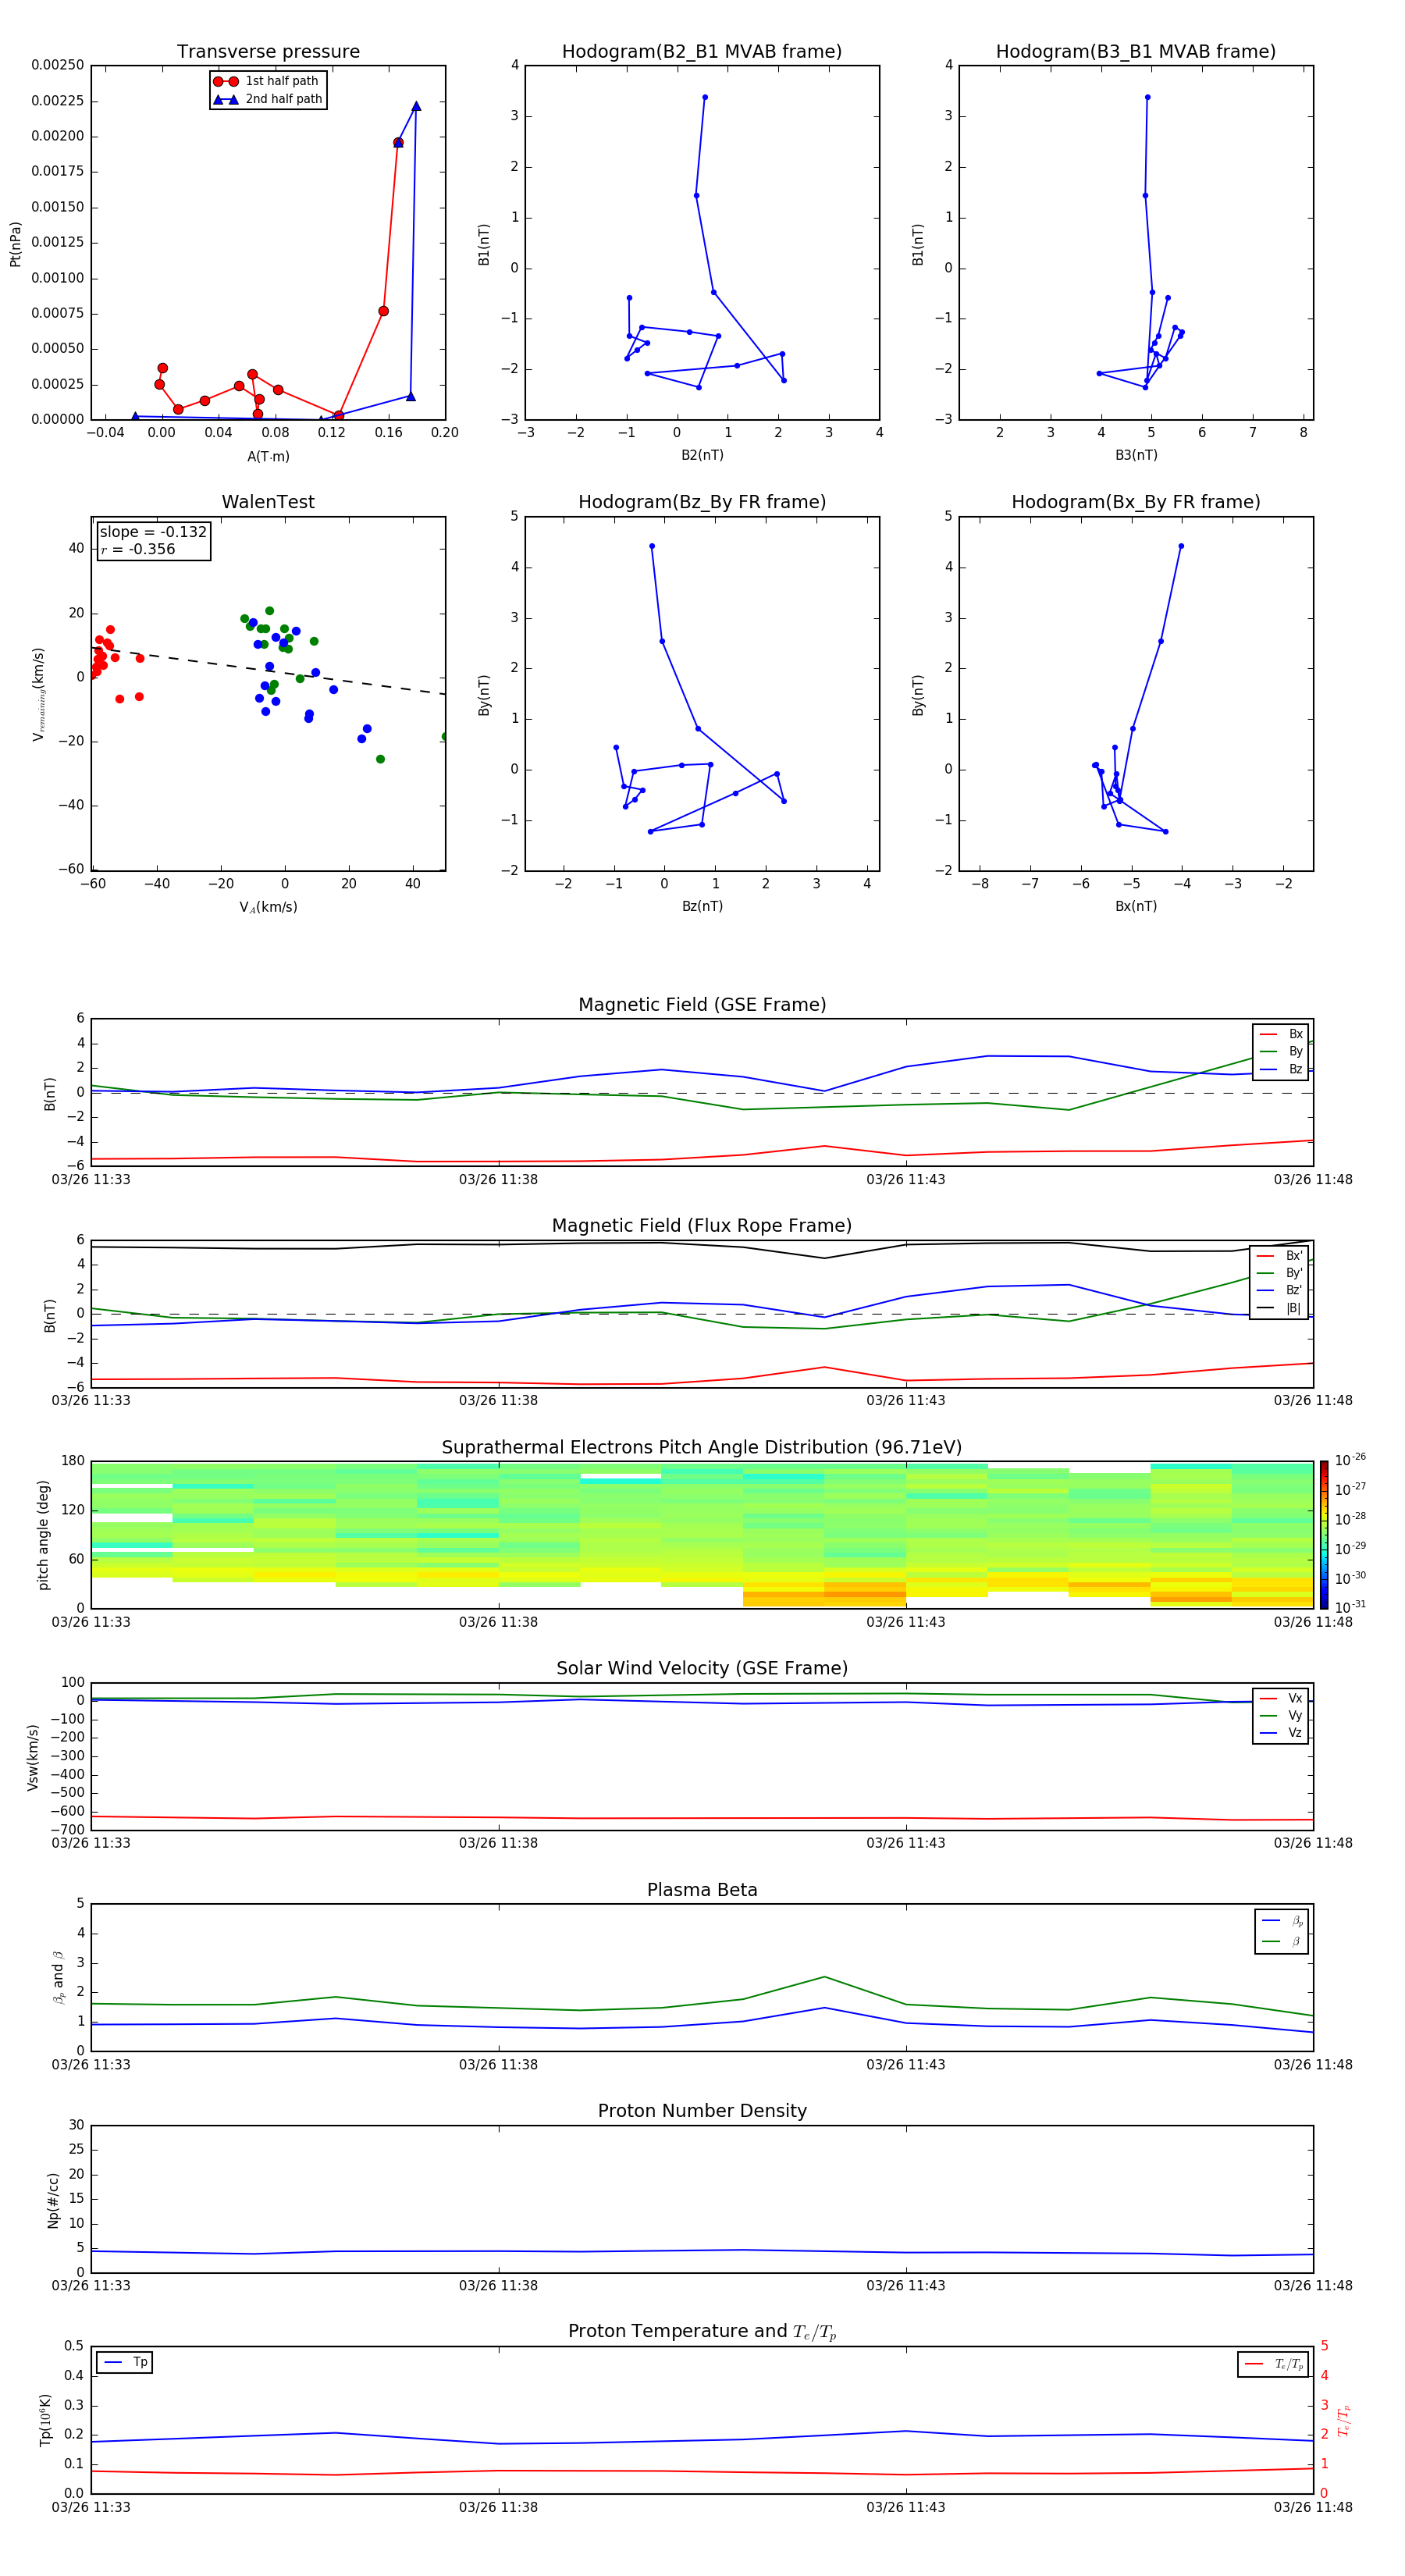Click the Tp legend entry in temperature plot
The height and width of the screenshot is (2576, 1405).
point(125,2362)
